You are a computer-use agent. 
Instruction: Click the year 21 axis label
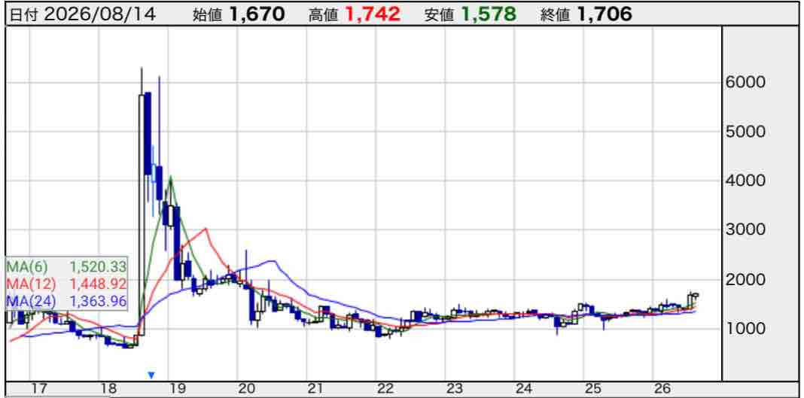coord(316,387)
